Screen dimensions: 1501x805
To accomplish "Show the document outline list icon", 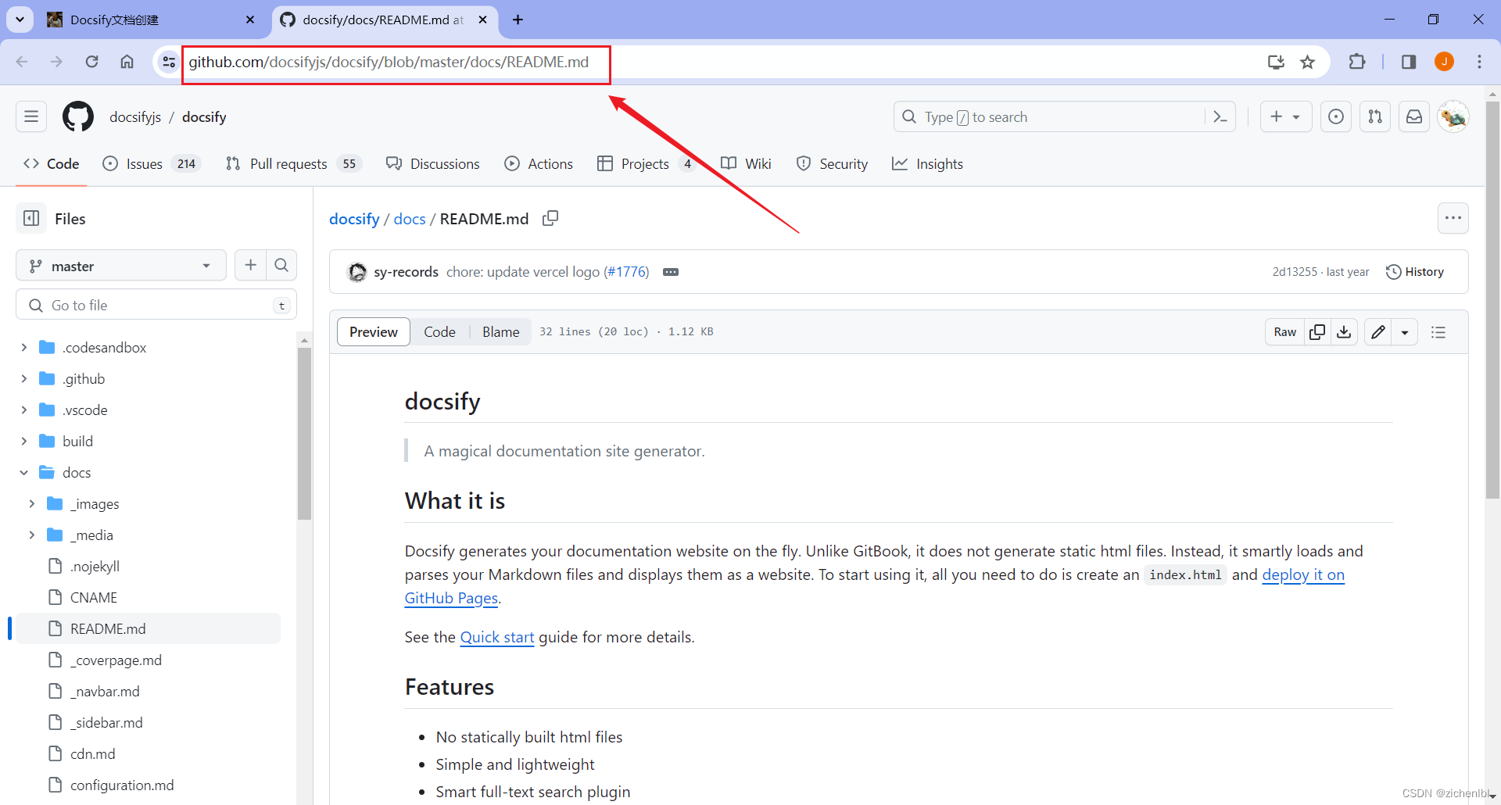I will [1438, 332].
